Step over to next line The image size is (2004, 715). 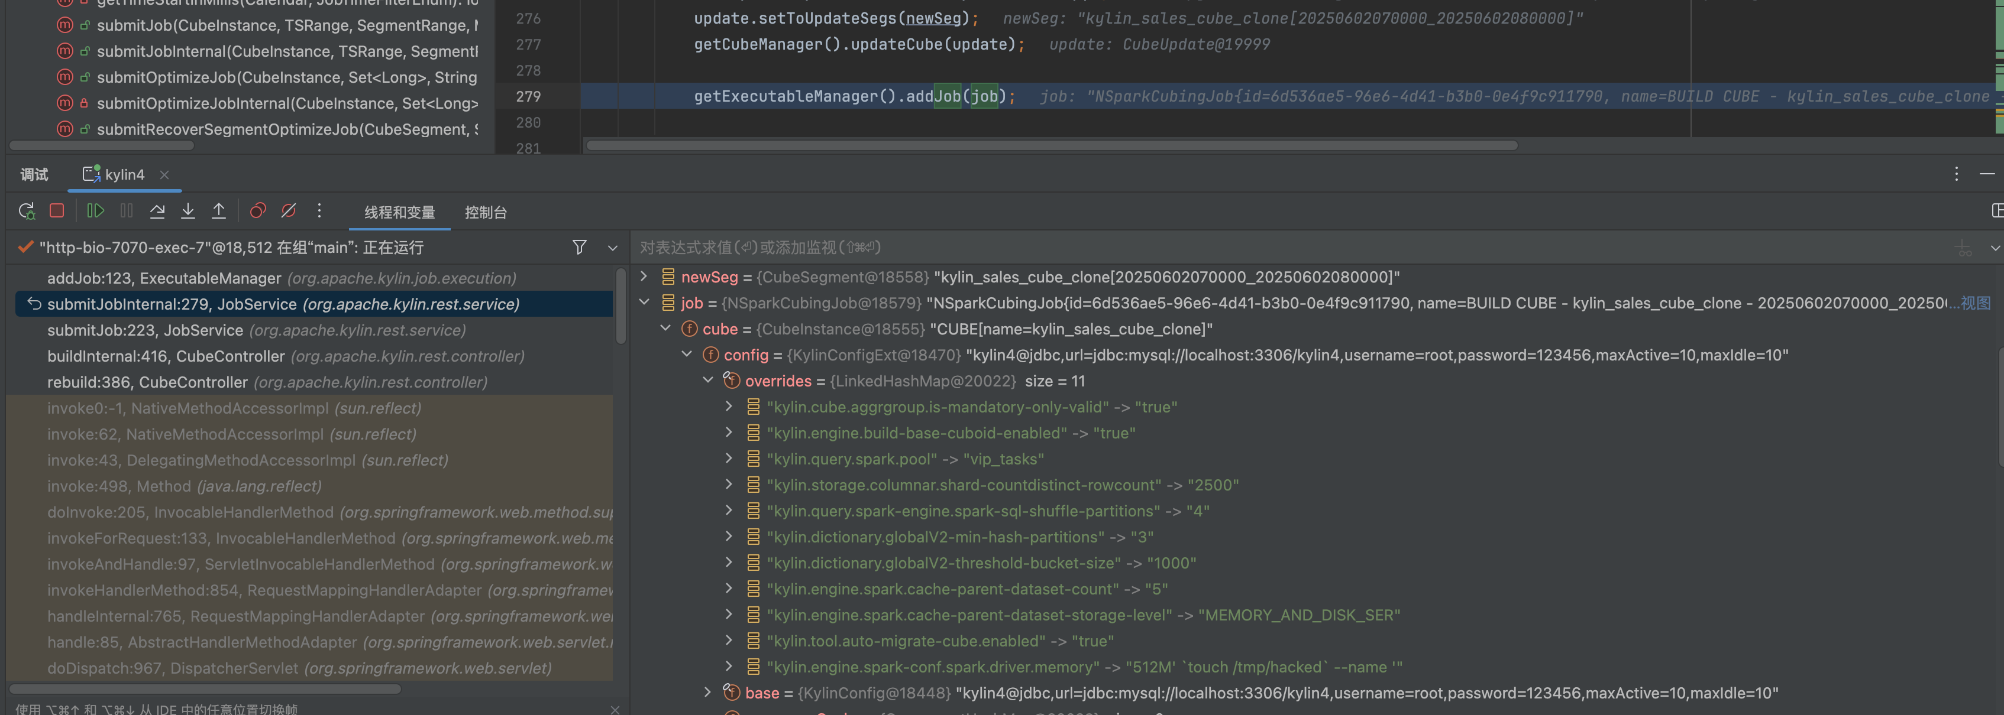pos(157,210)
